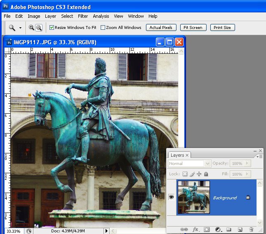266x234 pixels.
Task: Toggle Lock transparent pixels icon
Action: coord(185,174)
